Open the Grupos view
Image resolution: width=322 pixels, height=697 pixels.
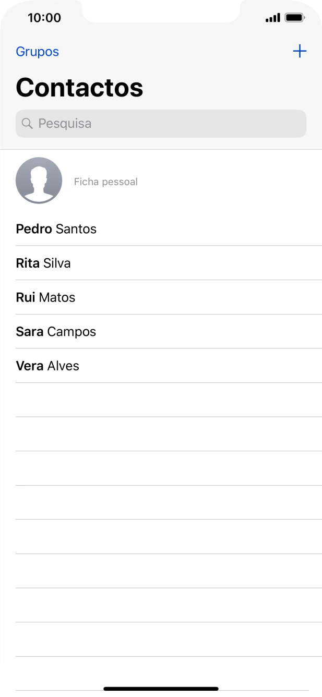point(37,52)
